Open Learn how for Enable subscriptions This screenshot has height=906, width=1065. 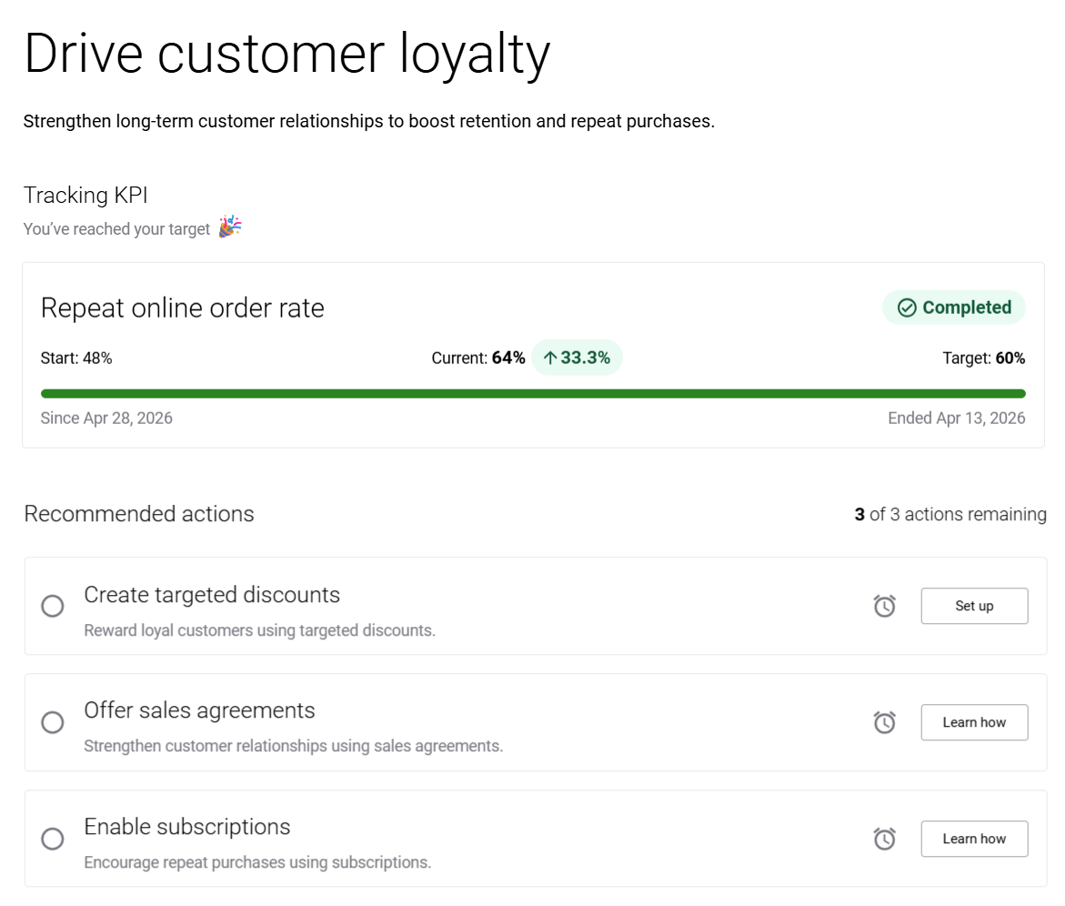(974, 839)
